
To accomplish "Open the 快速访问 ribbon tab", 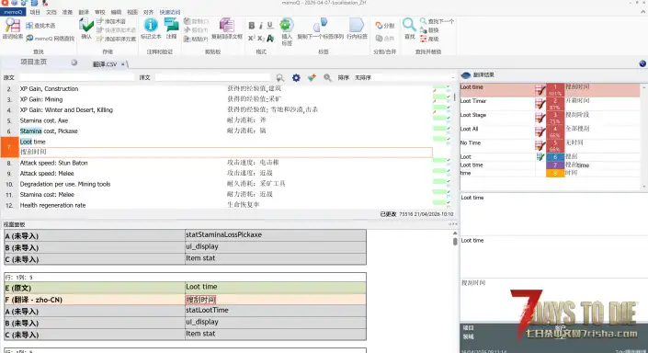I will 170,12.
